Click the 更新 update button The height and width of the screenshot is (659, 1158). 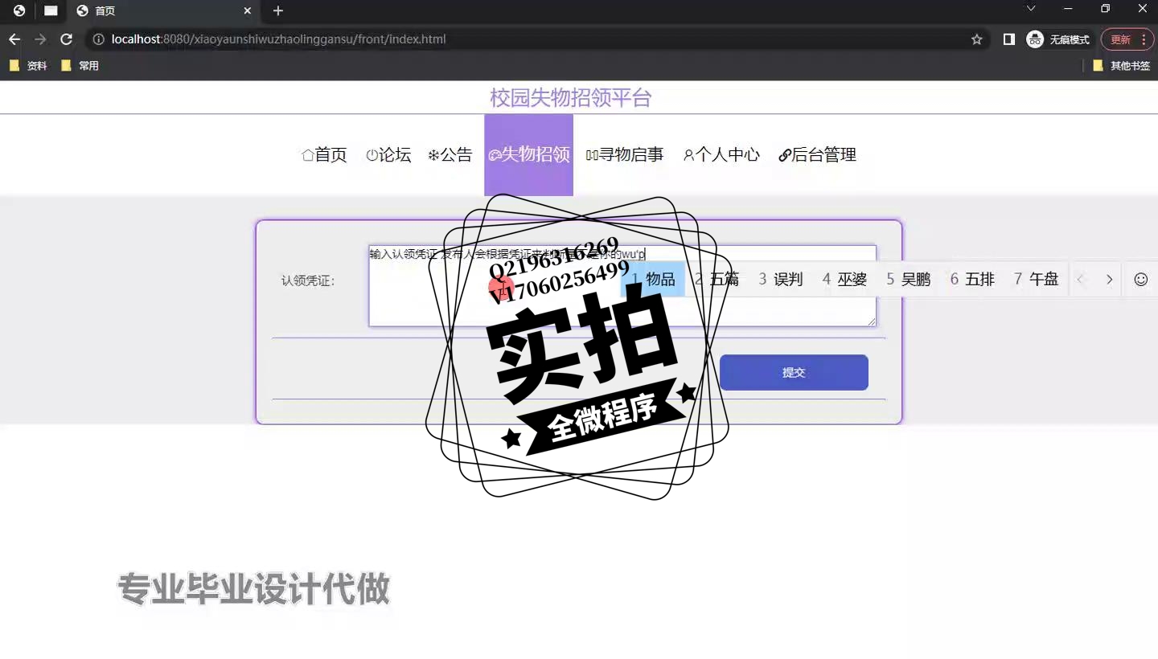coord(1127,39)
